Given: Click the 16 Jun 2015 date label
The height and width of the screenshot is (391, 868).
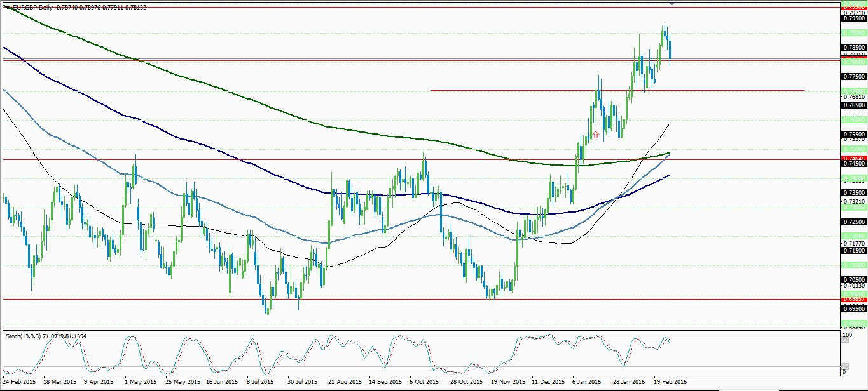Looking at the screenshot, I should [221, 383].
